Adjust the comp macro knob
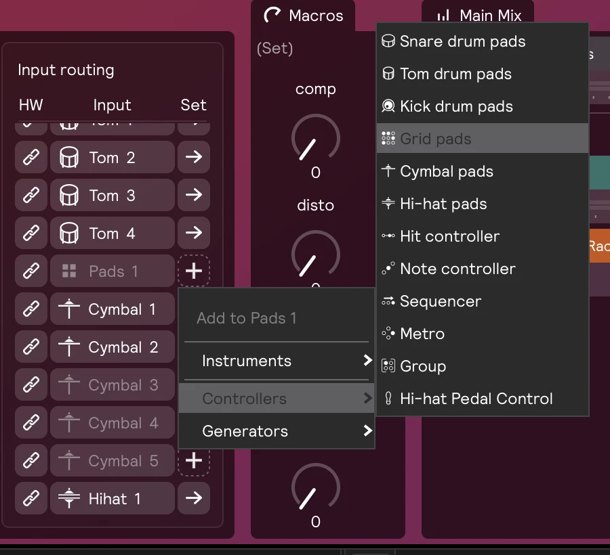The image size is (610, 555). [x=315, y=137]
